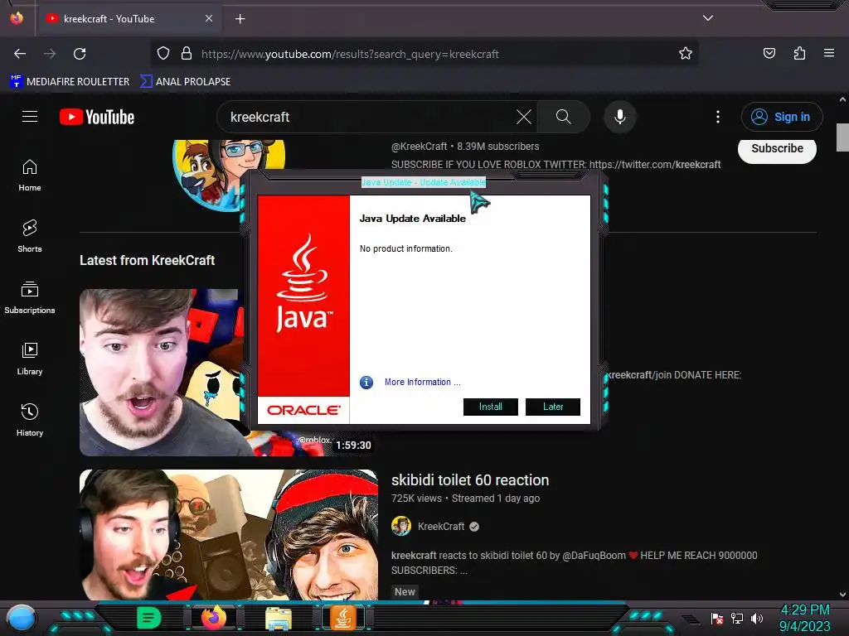Open the 1:59:30 video thumbnail
This screenshot has width=849, height=636.
pos(162,373)
